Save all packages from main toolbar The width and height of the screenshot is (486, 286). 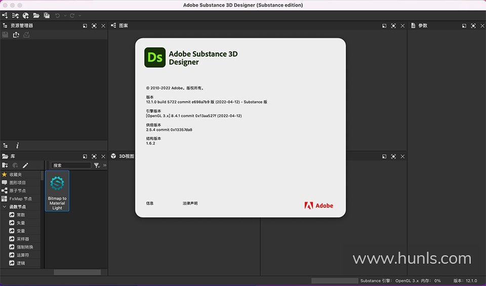coord(47,16)
